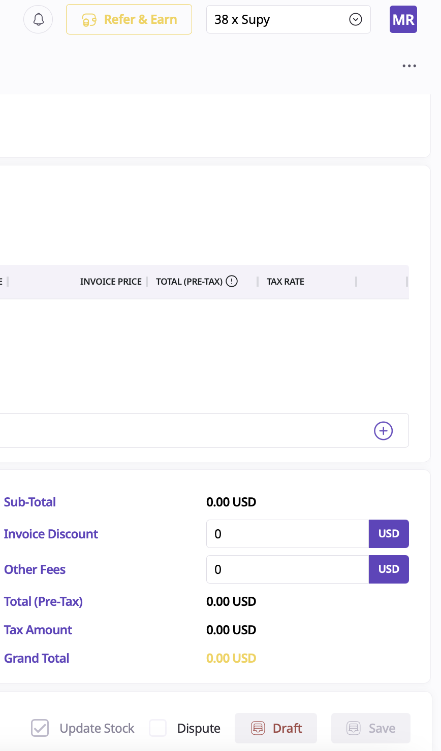441x751 pixels.
Task: Switch the Other Fees USD unit button
Action: [x=389, y=569]
